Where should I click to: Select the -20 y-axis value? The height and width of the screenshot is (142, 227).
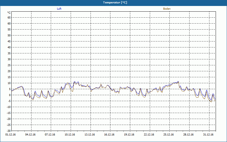(9, 119)
